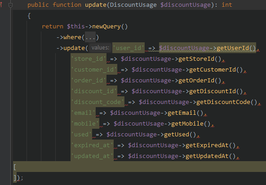Image resolution: width=266 pixels, height=185 pixels.
Task: Click the 'updated_at' array key
Action: click(x=92, y=156)
